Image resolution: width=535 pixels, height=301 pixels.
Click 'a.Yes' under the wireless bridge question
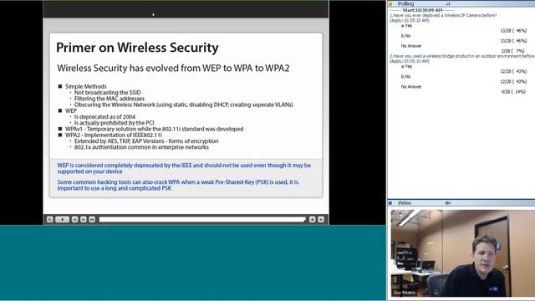pos(406,67)
